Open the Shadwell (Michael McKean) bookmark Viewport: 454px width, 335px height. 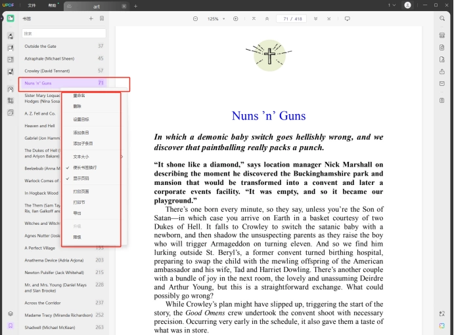(64, 328)
